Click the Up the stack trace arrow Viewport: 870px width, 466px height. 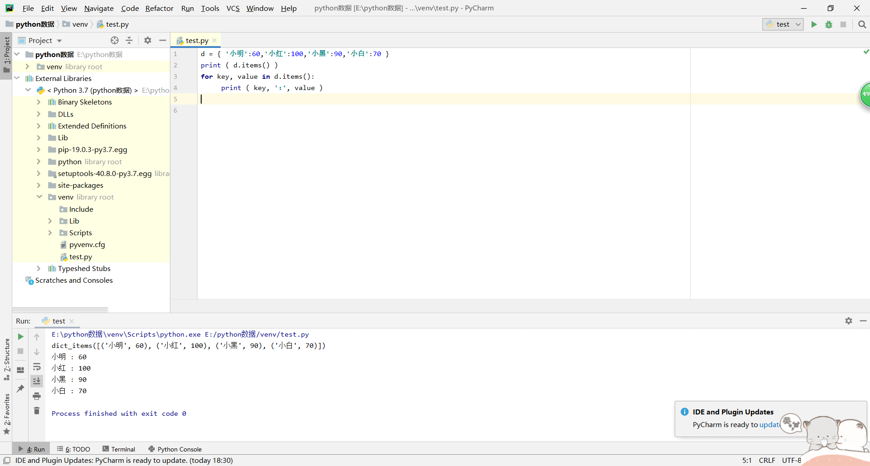37,337
